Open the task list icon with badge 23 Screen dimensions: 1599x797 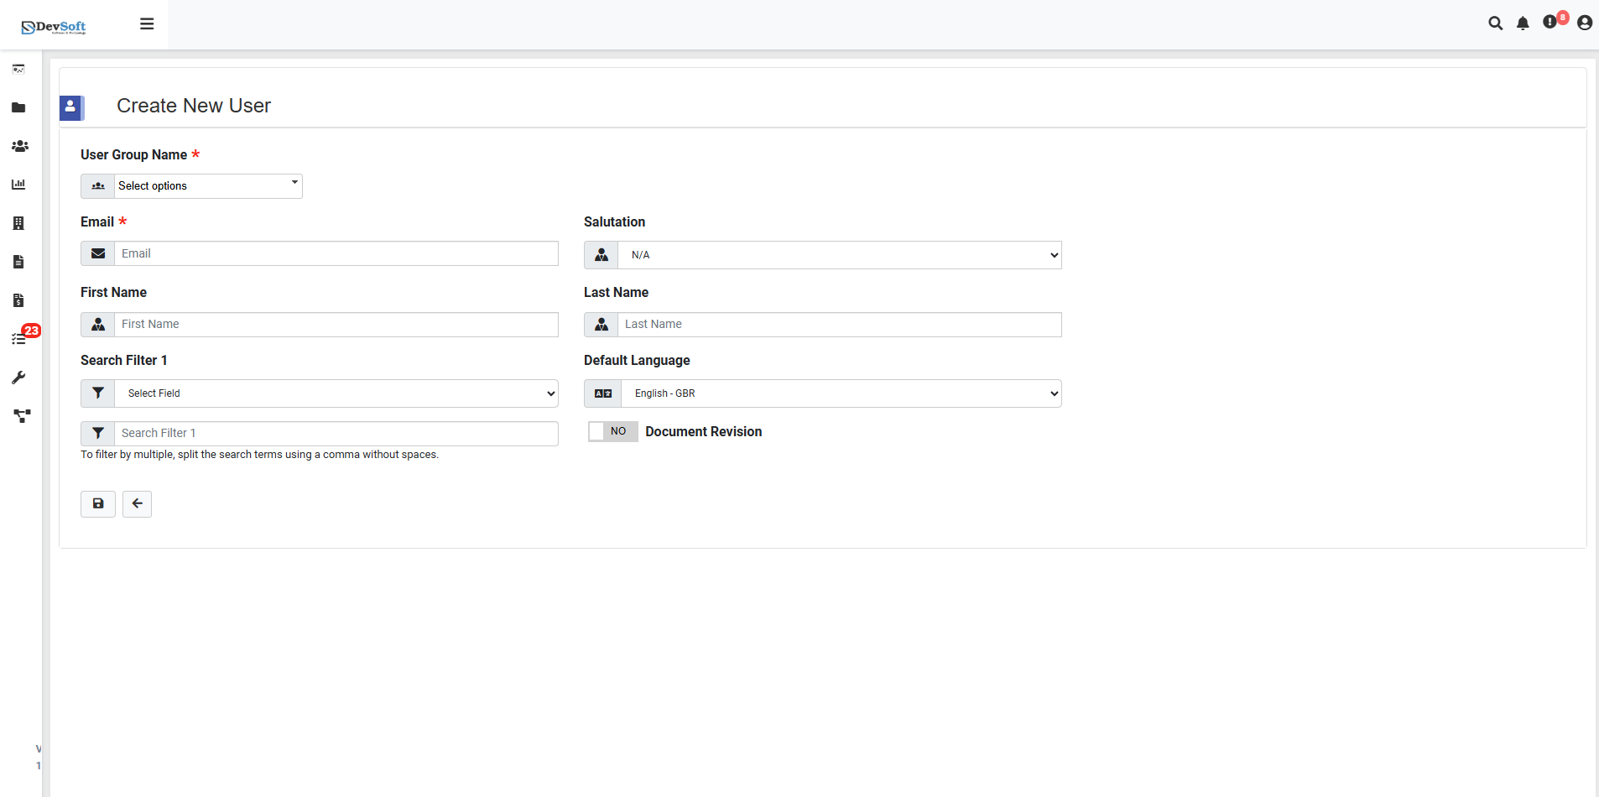click(19, 338)
